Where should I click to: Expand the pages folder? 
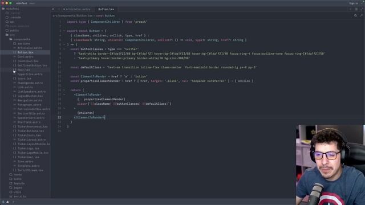point(18,188)
